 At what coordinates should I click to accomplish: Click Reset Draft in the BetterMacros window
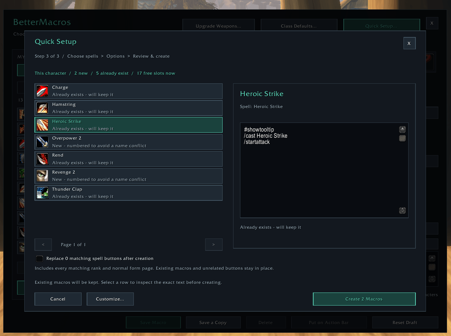(x=405, y=323)
